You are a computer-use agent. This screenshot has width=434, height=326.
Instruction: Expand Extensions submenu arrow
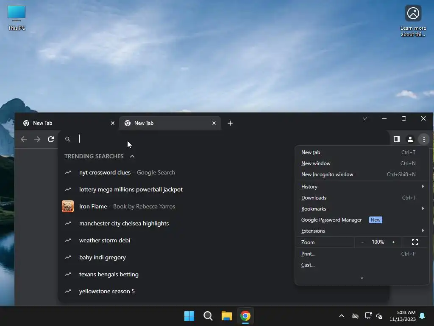[x=423, y=230]
